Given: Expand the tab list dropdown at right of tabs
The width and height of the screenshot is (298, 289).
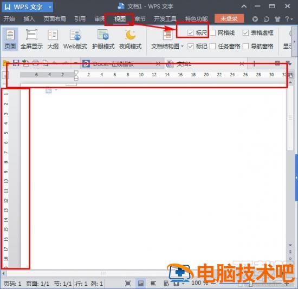Looking at the screenshot, I should click(x=289, y=63).
